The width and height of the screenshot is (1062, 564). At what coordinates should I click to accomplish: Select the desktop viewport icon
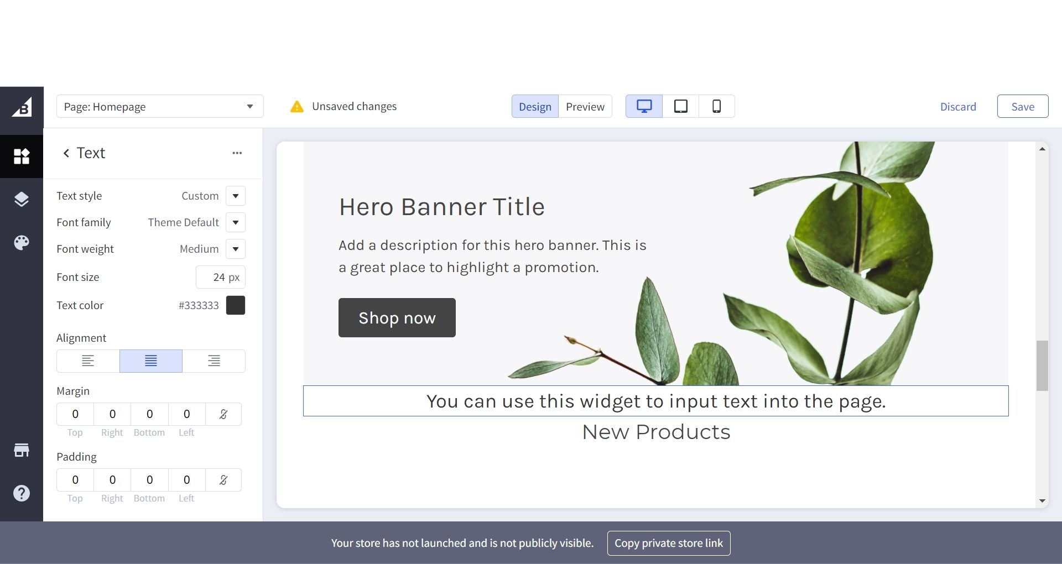tap(644, 106)
